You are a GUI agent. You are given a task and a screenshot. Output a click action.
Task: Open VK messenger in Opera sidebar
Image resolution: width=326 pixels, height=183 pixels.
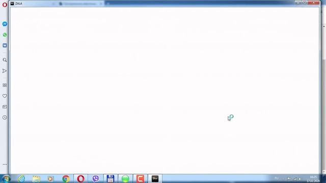5,45
